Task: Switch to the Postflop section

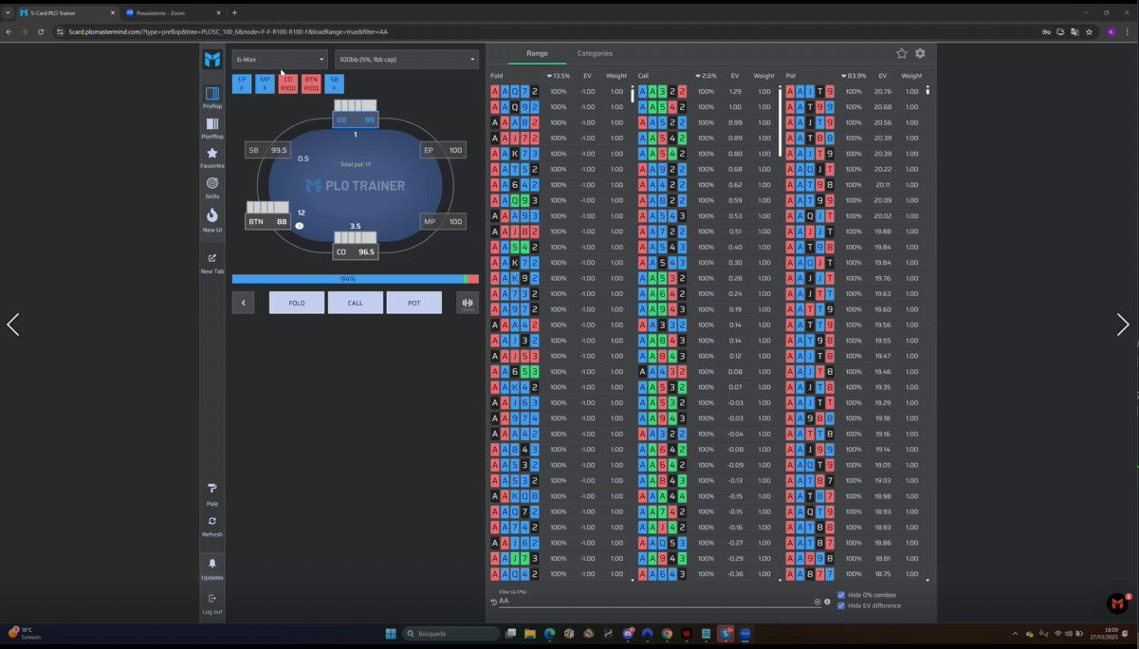Action: click(x=212, y=128)
